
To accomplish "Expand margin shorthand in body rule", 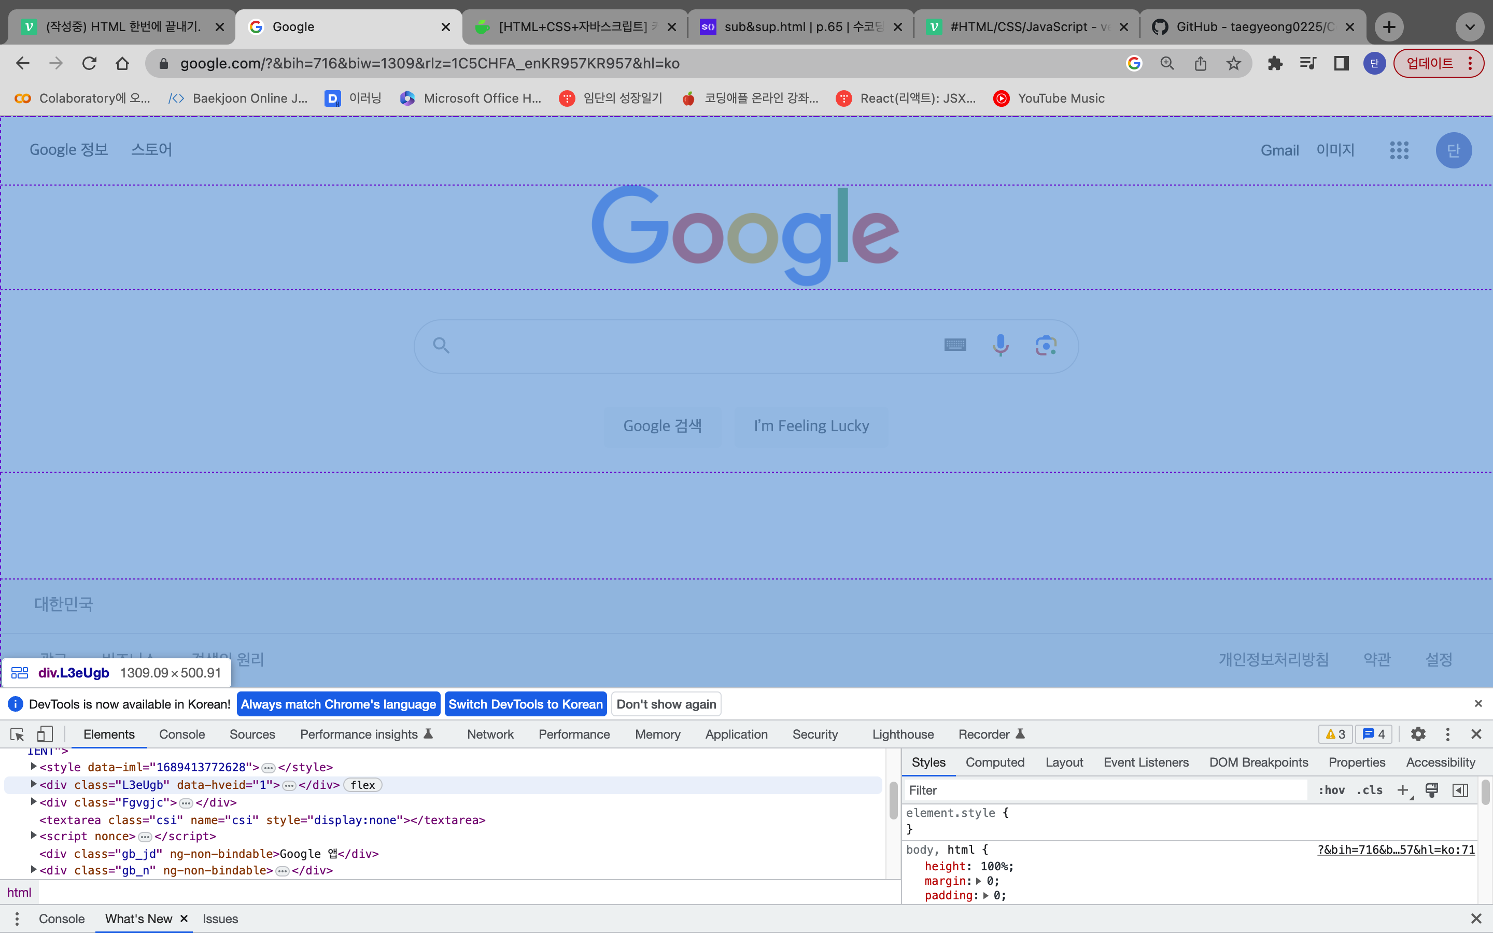I will click(x=978, y=881).
